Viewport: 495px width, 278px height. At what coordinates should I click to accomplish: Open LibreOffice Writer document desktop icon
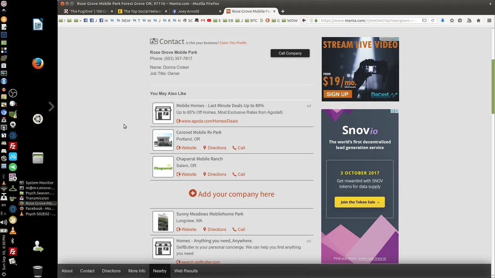(38, 24)
